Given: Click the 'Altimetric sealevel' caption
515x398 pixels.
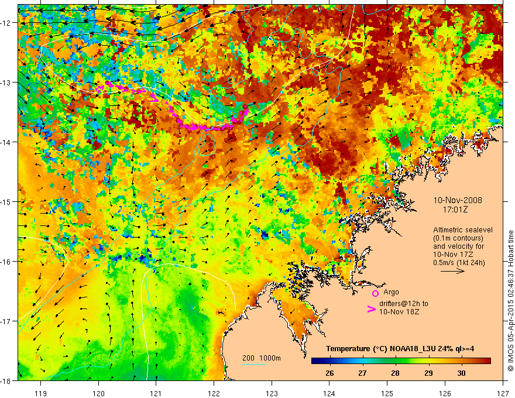Looking at the screenshot, I should pos(463,230).
